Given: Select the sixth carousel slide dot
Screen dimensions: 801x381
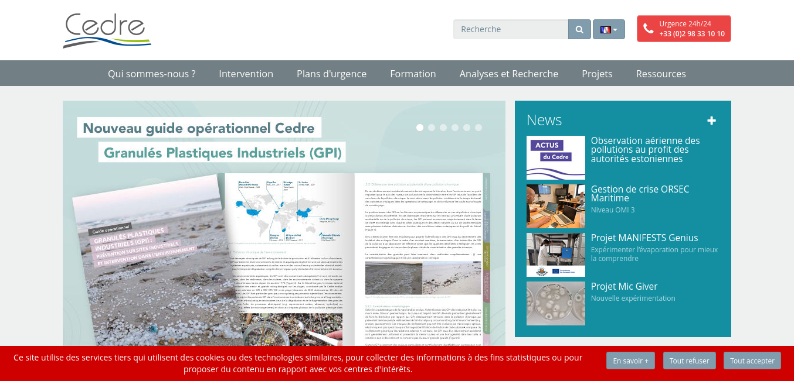Looking at the screenshot, I should click(478, 128).
